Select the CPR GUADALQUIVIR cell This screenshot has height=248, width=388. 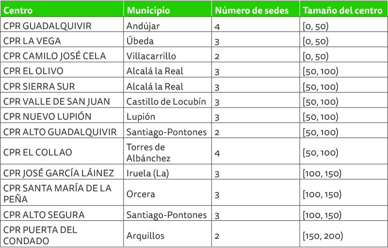(62, 24)
